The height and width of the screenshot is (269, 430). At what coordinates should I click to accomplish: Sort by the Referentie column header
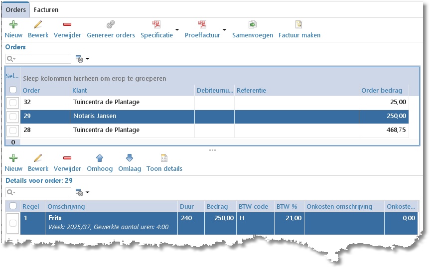[x=296, y=90]
